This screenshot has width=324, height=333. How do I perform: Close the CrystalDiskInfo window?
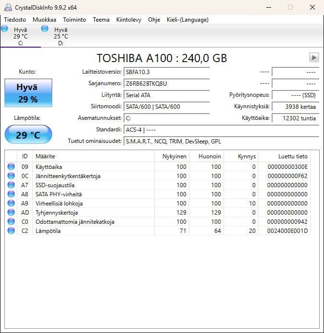[312, 7]
